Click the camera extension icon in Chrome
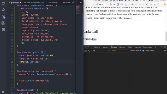Viewport: 167px width, 94px height. pos(151,4)
